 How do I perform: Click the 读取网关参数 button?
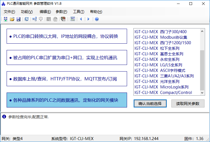[x=188, y=104]
